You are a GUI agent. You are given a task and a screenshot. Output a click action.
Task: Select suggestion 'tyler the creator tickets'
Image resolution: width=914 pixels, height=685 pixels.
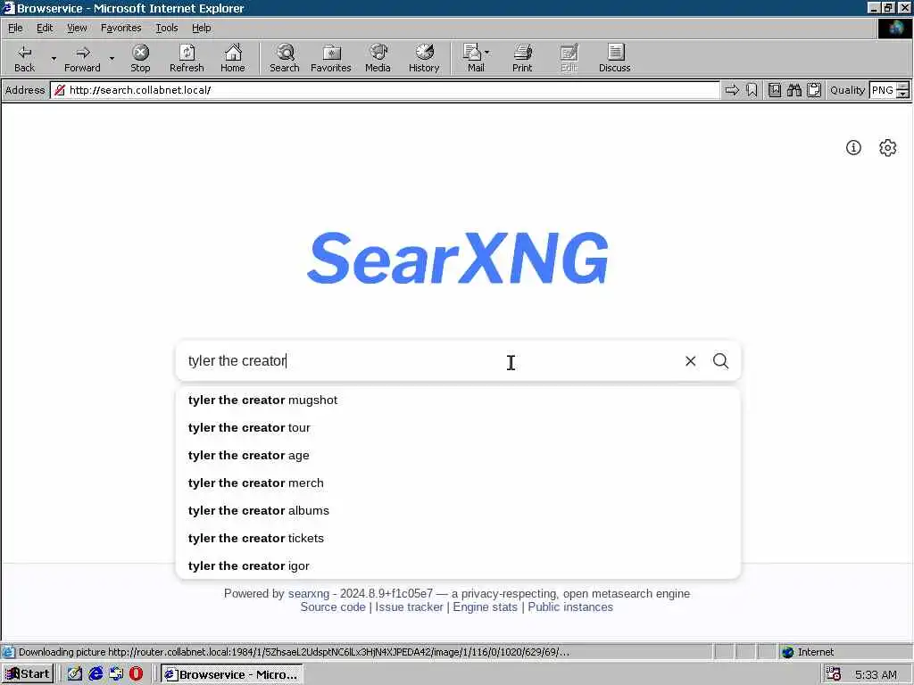[458, 538]
